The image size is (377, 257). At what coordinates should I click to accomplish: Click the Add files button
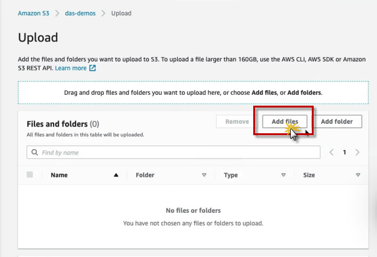point(285,121)
